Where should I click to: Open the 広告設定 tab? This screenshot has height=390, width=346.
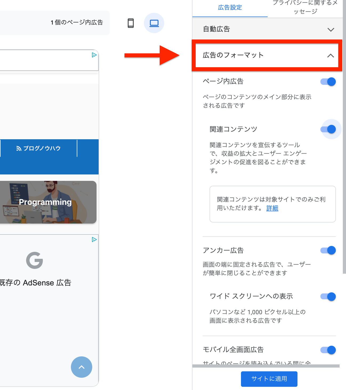(x=230, y=8)
